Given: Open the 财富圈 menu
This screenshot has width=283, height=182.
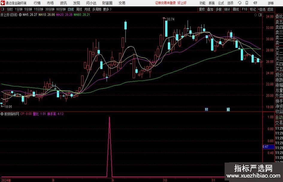Looking at the screenshot, I should click(x=107, y=3).
